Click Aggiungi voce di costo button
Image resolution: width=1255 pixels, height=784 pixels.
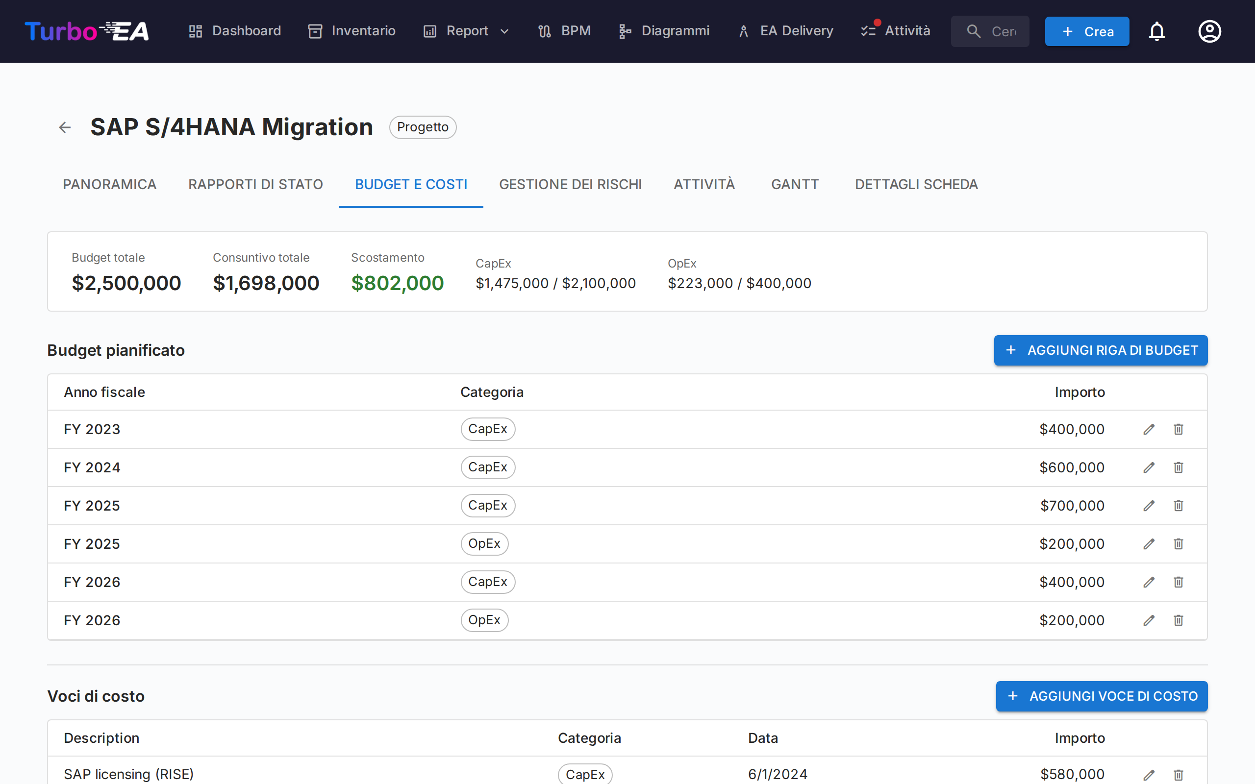pyautogui.click(x=1102, y=696)
